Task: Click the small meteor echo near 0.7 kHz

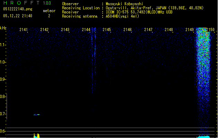Action: 37,115
